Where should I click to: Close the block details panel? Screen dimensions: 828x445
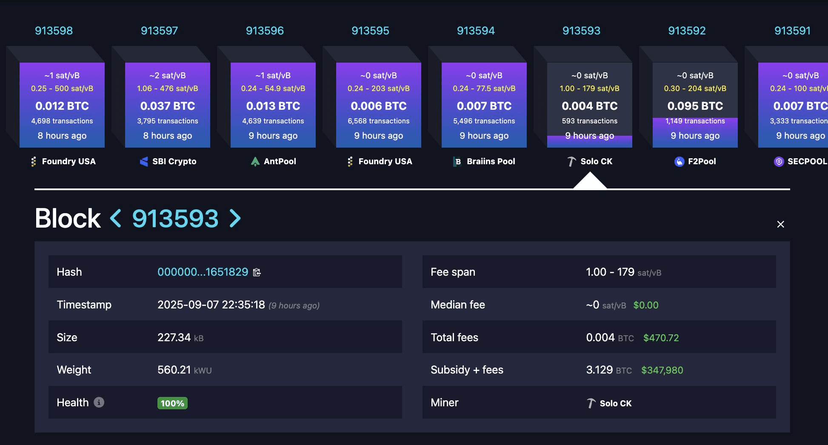(x=780, y=224)
